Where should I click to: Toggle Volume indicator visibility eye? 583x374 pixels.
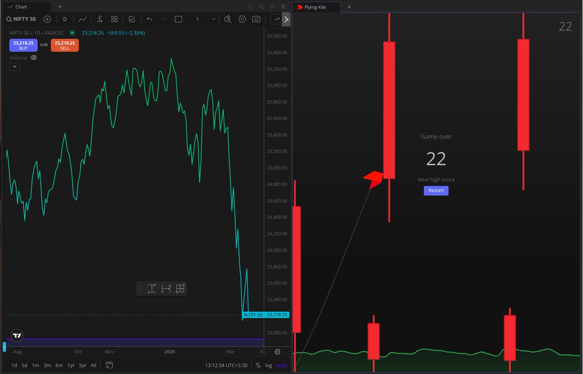click(34, 57)
